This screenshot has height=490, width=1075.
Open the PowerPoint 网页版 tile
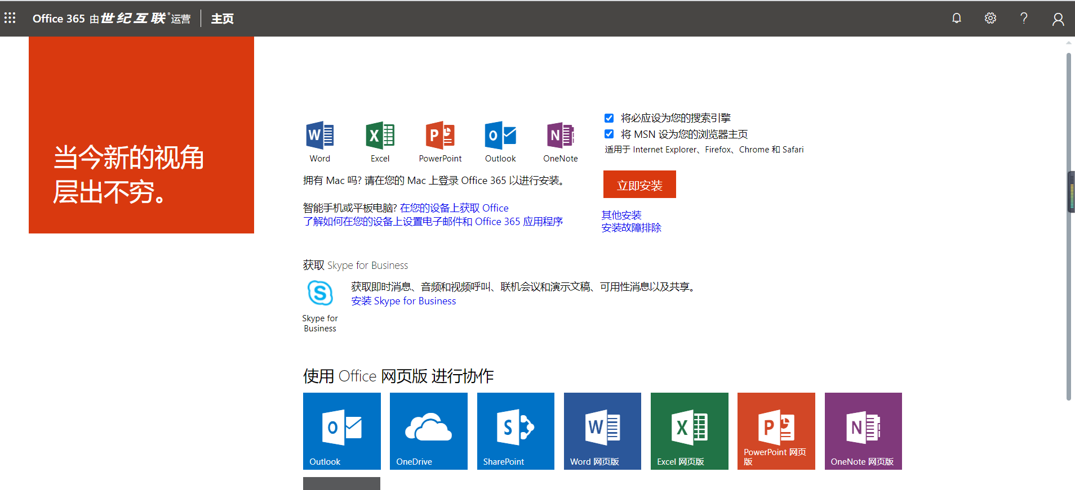(776, 431)
